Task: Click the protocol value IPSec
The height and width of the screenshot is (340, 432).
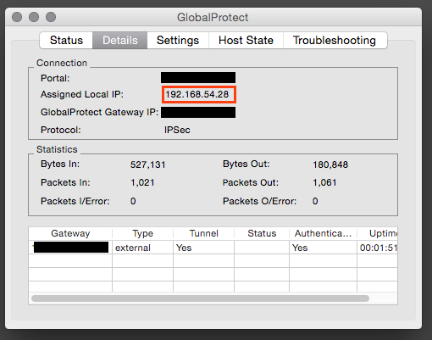Action: (177, 130)
